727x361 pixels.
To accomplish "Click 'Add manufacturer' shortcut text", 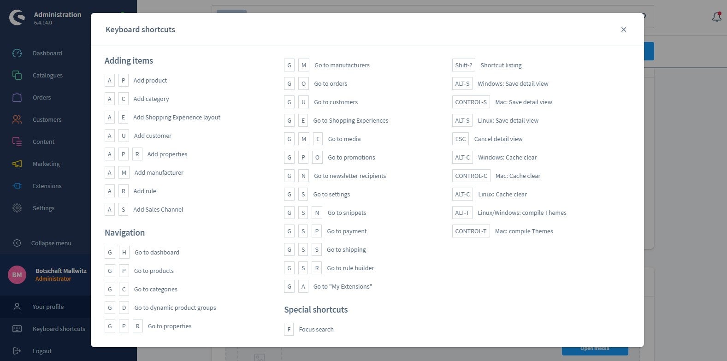I will 159,172.
